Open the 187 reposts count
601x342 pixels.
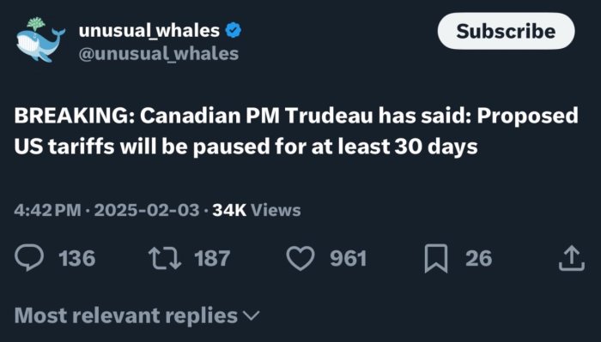(x=212, y=258)
